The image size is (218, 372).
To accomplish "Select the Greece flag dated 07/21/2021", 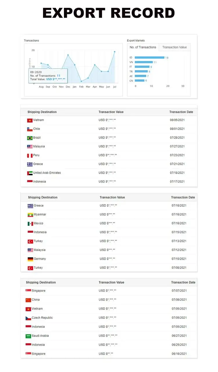I will tap(30, 164).
